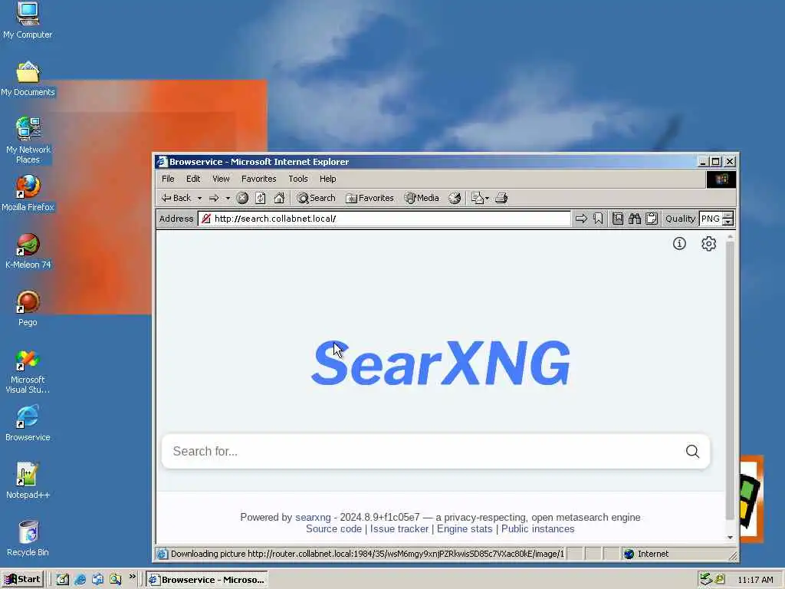
Task: Open the Favorites toolbar button
Action: [x=370, y=199]
